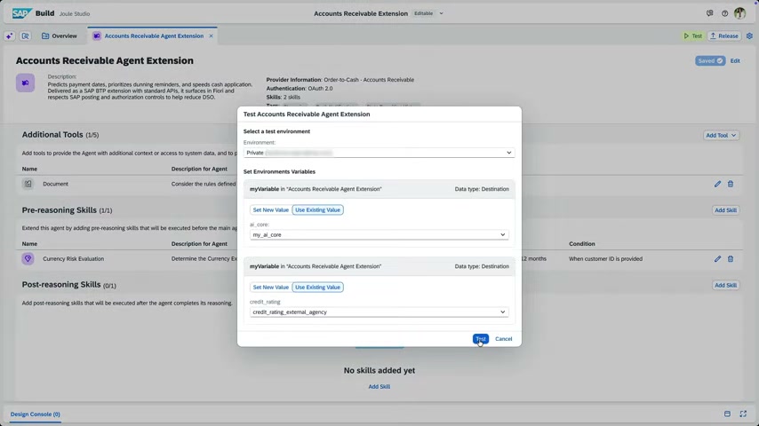The image size is (759, 426).
Task: Click the console layout icon at bottom right
Action: [727, 414]
